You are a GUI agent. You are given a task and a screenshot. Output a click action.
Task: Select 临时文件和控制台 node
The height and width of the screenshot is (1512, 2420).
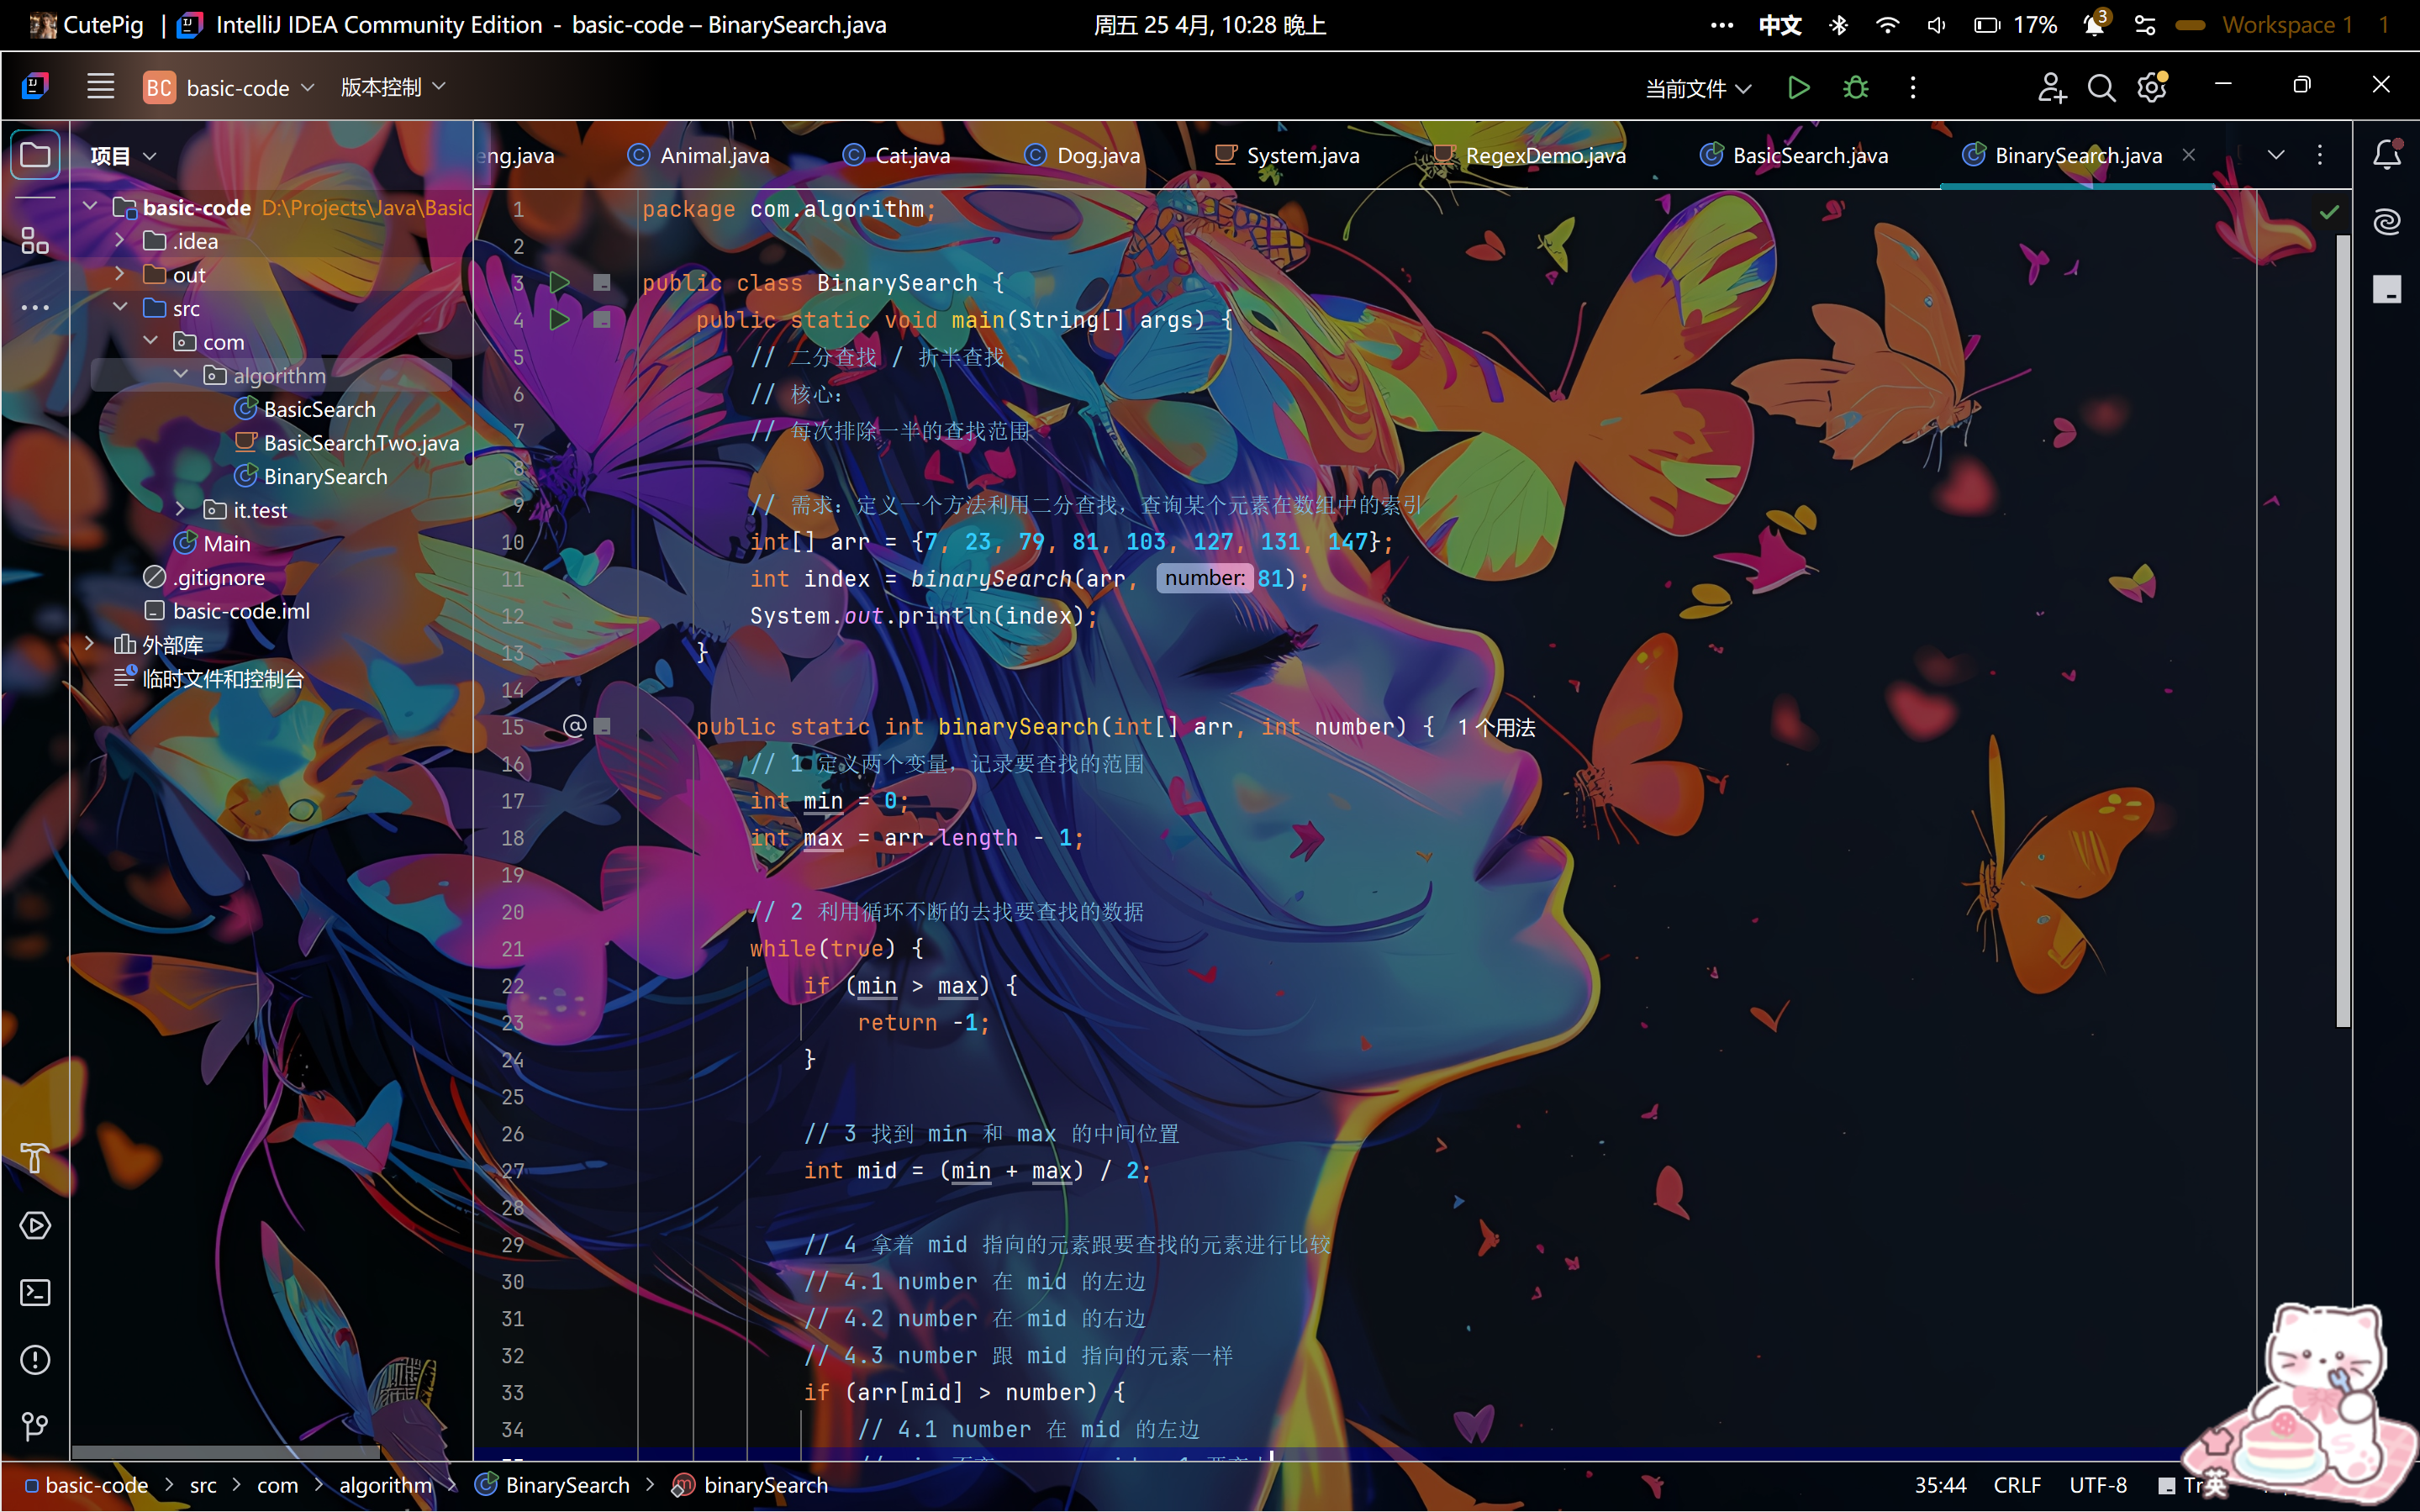(x=209, y=678)
